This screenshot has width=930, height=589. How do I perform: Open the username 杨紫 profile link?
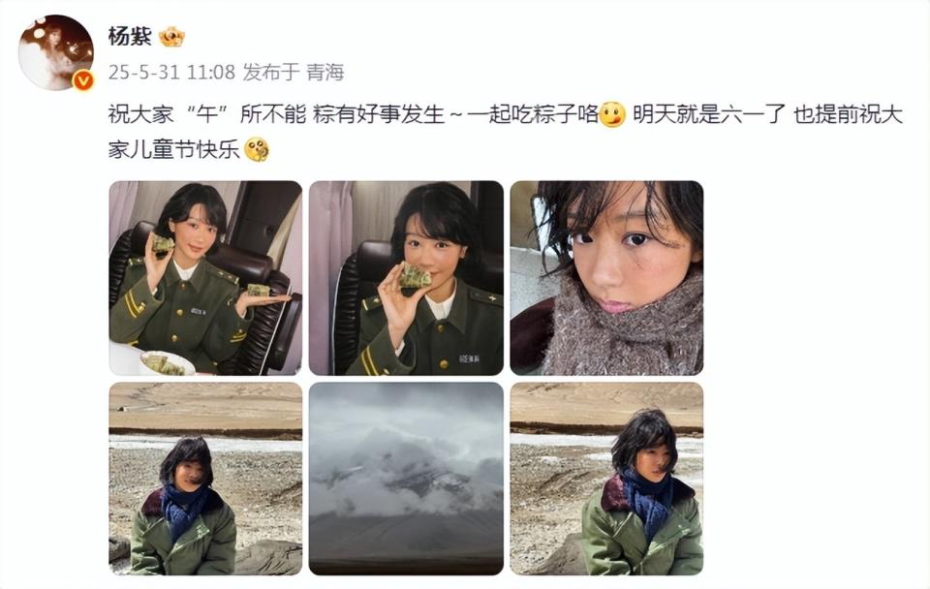tap(130, 37)
